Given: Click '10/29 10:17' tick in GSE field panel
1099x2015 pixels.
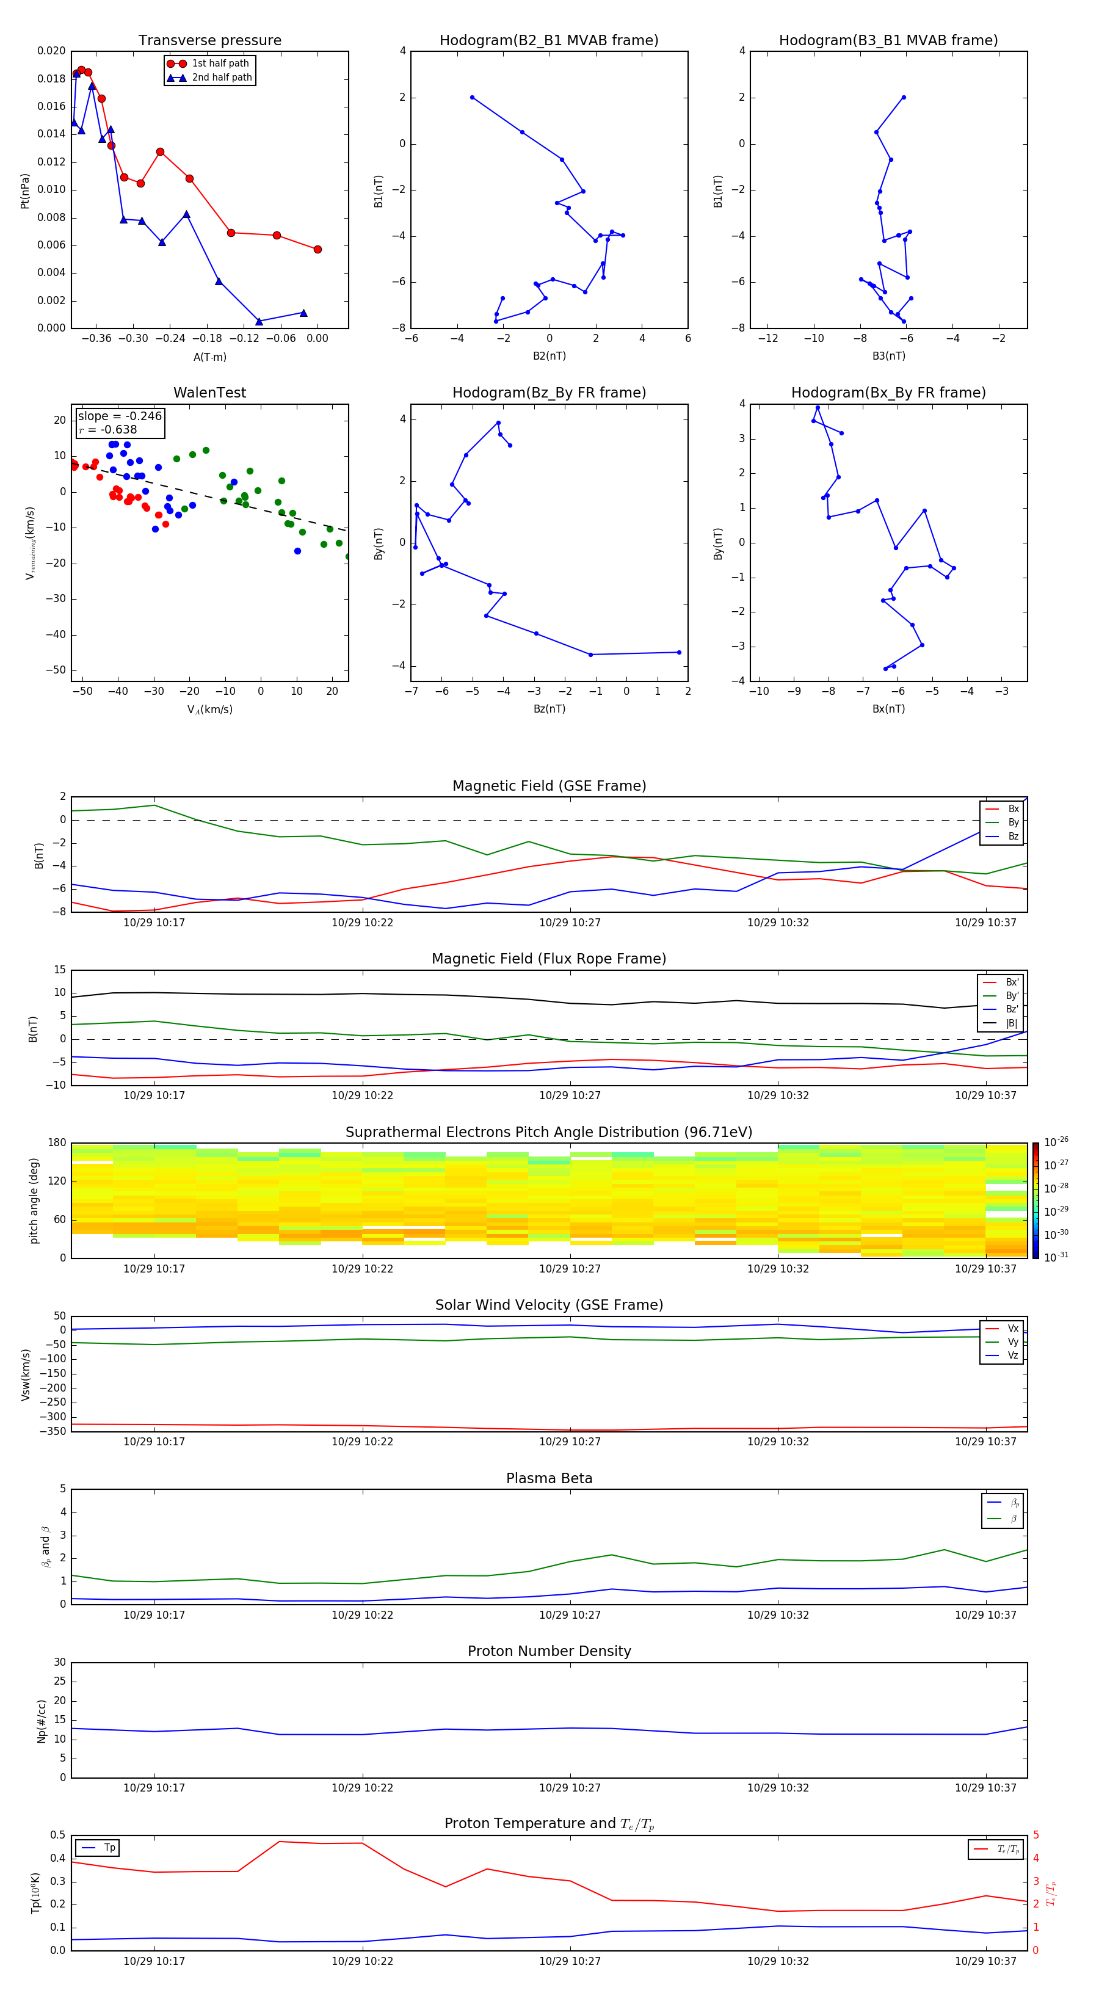Looking at the screenshot, I should 154,923.
